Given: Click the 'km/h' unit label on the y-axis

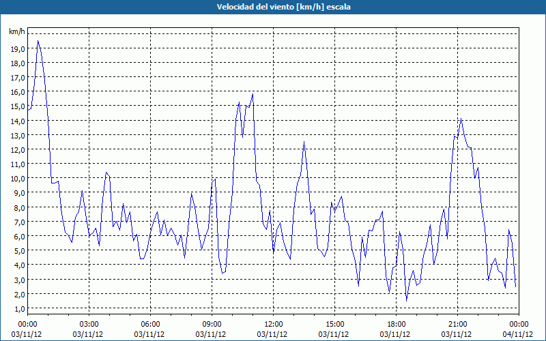Looking at the screenshot, I should point(17,31).
